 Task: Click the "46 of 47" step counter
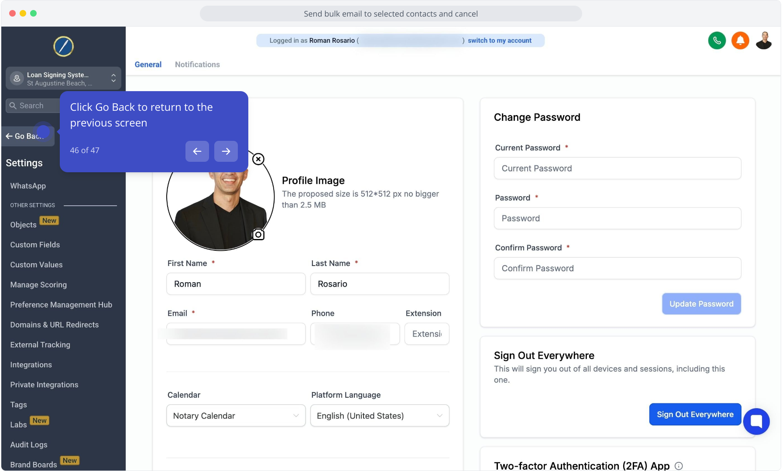tap(85, 150)
